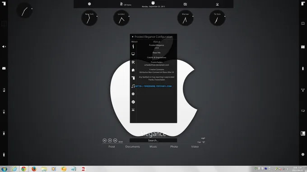Switch to Google Chrome in taskbar
The height and width of the screenshot is (172, 307).
[23, 169]
